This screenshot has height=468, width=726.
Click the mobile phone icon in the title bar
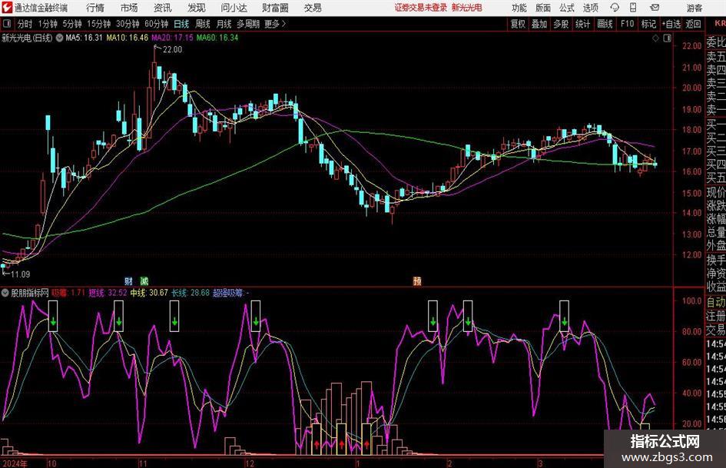pos(633,8)
